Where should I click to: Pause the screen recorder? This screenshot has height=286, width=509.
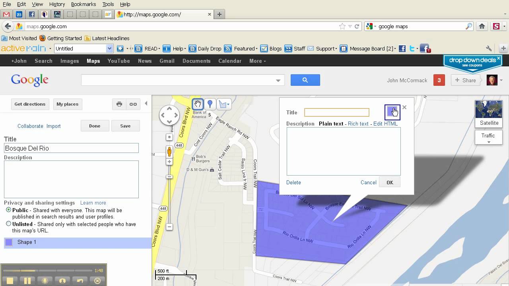27,280
